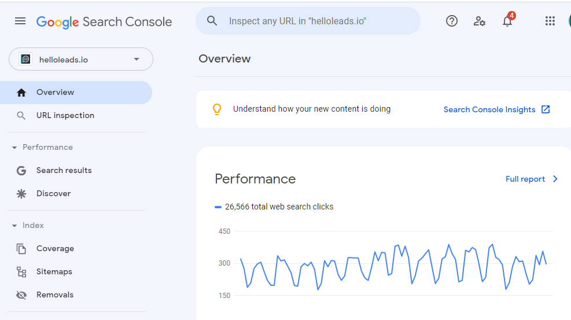
Task: Open the helloleads.io property dropdown
Action: tap(81, 60)
